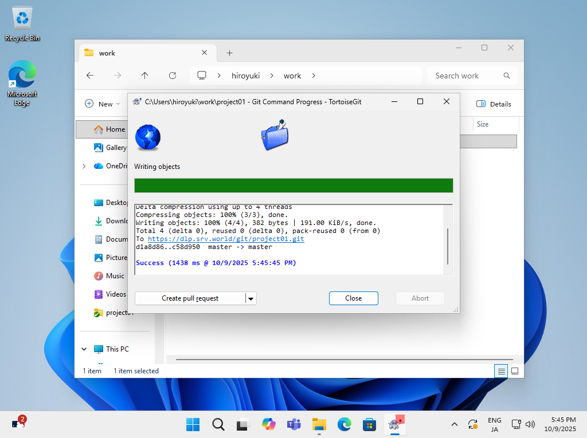Click the Close button in Git dialog

pyautogui.click(x=353, y=298)
